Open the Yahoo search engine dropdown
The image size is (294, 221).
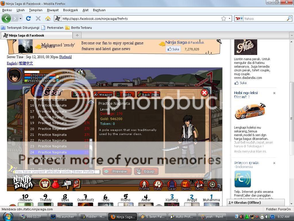[x=239, y=18]
